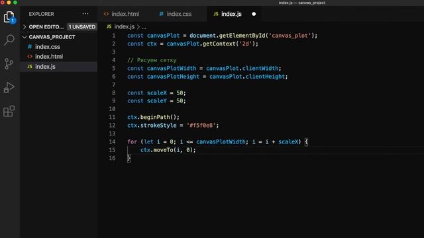Click the breadcrumb chevron after index.js

pyautogui.click(x=138, y=26)
